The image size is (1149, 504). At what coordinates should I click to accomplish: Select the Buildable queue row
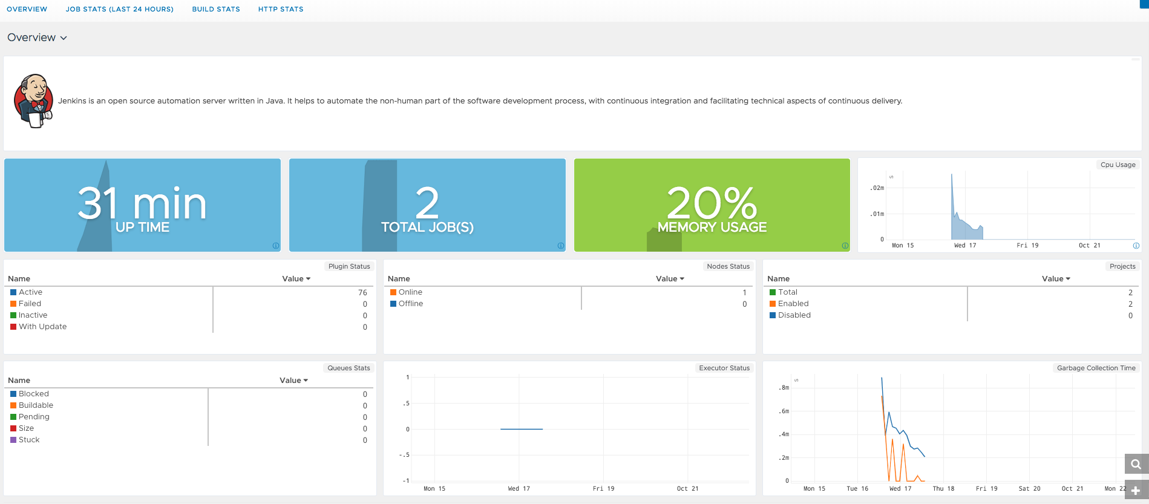tap(189, 405)
